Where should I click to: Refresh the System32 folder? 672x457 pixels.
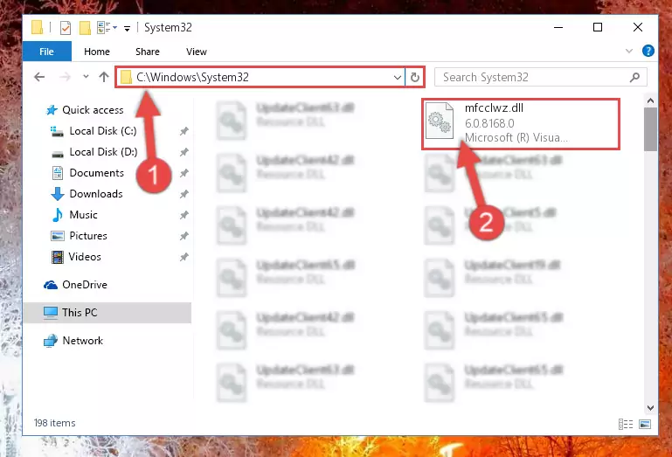pyautogui.click(x=414, y=78)
